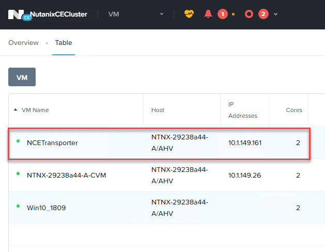Click NCETransporter green power status dot
Viewport: 325px width, 252px height.
(x=18, y=141)
